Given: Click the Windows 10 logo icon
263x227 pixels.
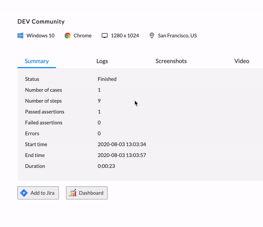Looking at the screenshot, I should point(21,35).
